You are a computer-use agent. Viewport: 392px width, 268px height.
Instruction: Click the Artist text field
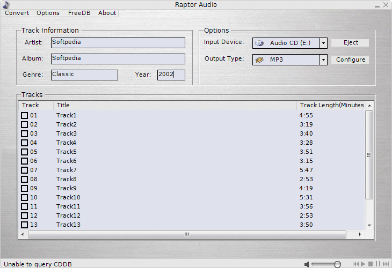[x=118, y=43]
